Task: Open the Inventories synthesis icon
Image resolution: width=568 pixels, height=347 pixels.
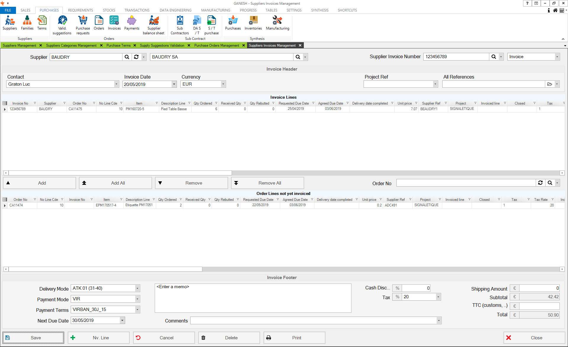Action: (253, 23)
